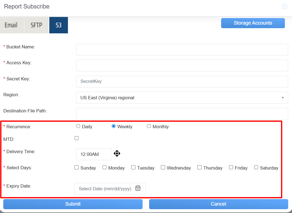
Task: Click the Bucket Name input field
Action: tap(182, 49)
